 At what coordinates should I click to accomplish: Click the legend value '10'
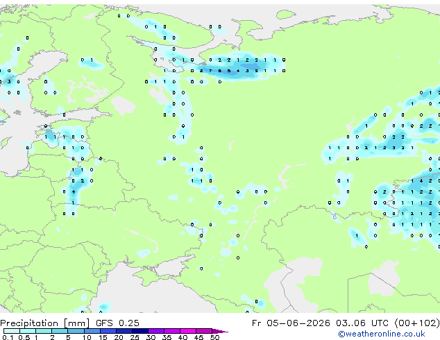(87, 337)
